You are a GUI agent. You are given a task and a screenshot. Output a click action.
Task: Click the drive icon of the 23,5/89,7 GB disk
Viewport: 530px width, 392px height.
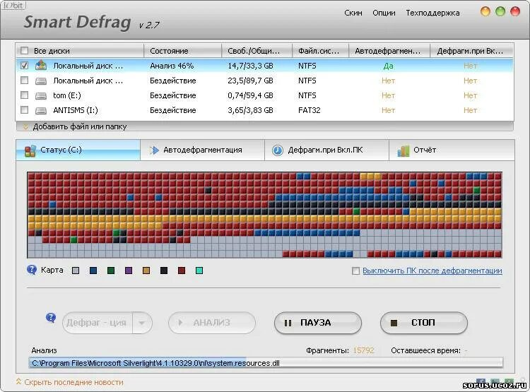[x=41, y=81]
